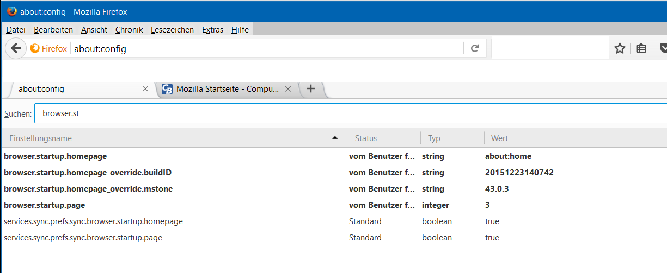The image size is (667, 273).
Task: Open the Hilfe menu
Action: coord(240,30)
